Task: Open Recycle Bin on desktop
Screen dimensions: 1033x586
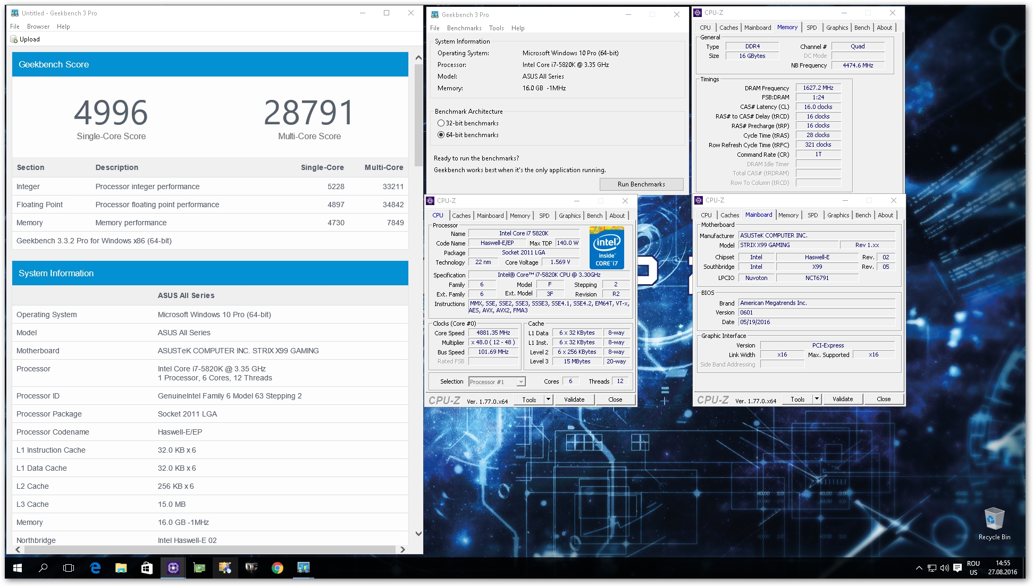Action: 994,523
